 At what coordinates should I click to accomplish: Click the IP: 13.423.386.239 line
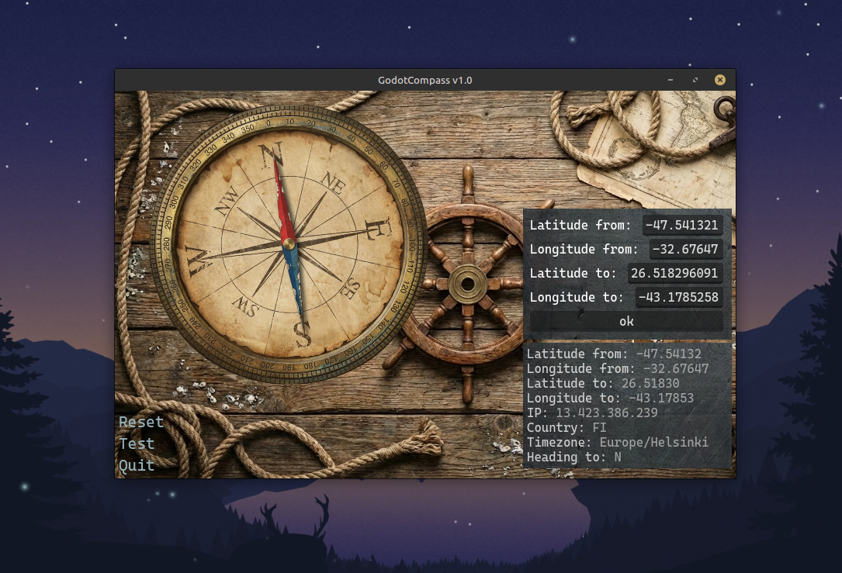592,412
